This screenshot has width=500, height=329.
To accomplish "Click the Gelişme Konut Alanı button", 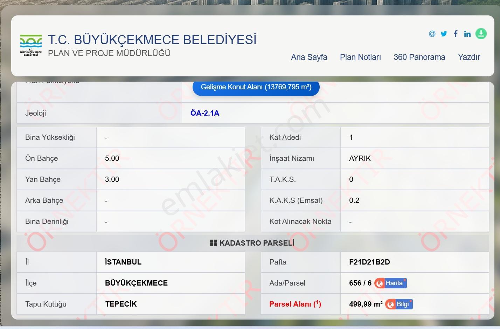I will 256,87.
